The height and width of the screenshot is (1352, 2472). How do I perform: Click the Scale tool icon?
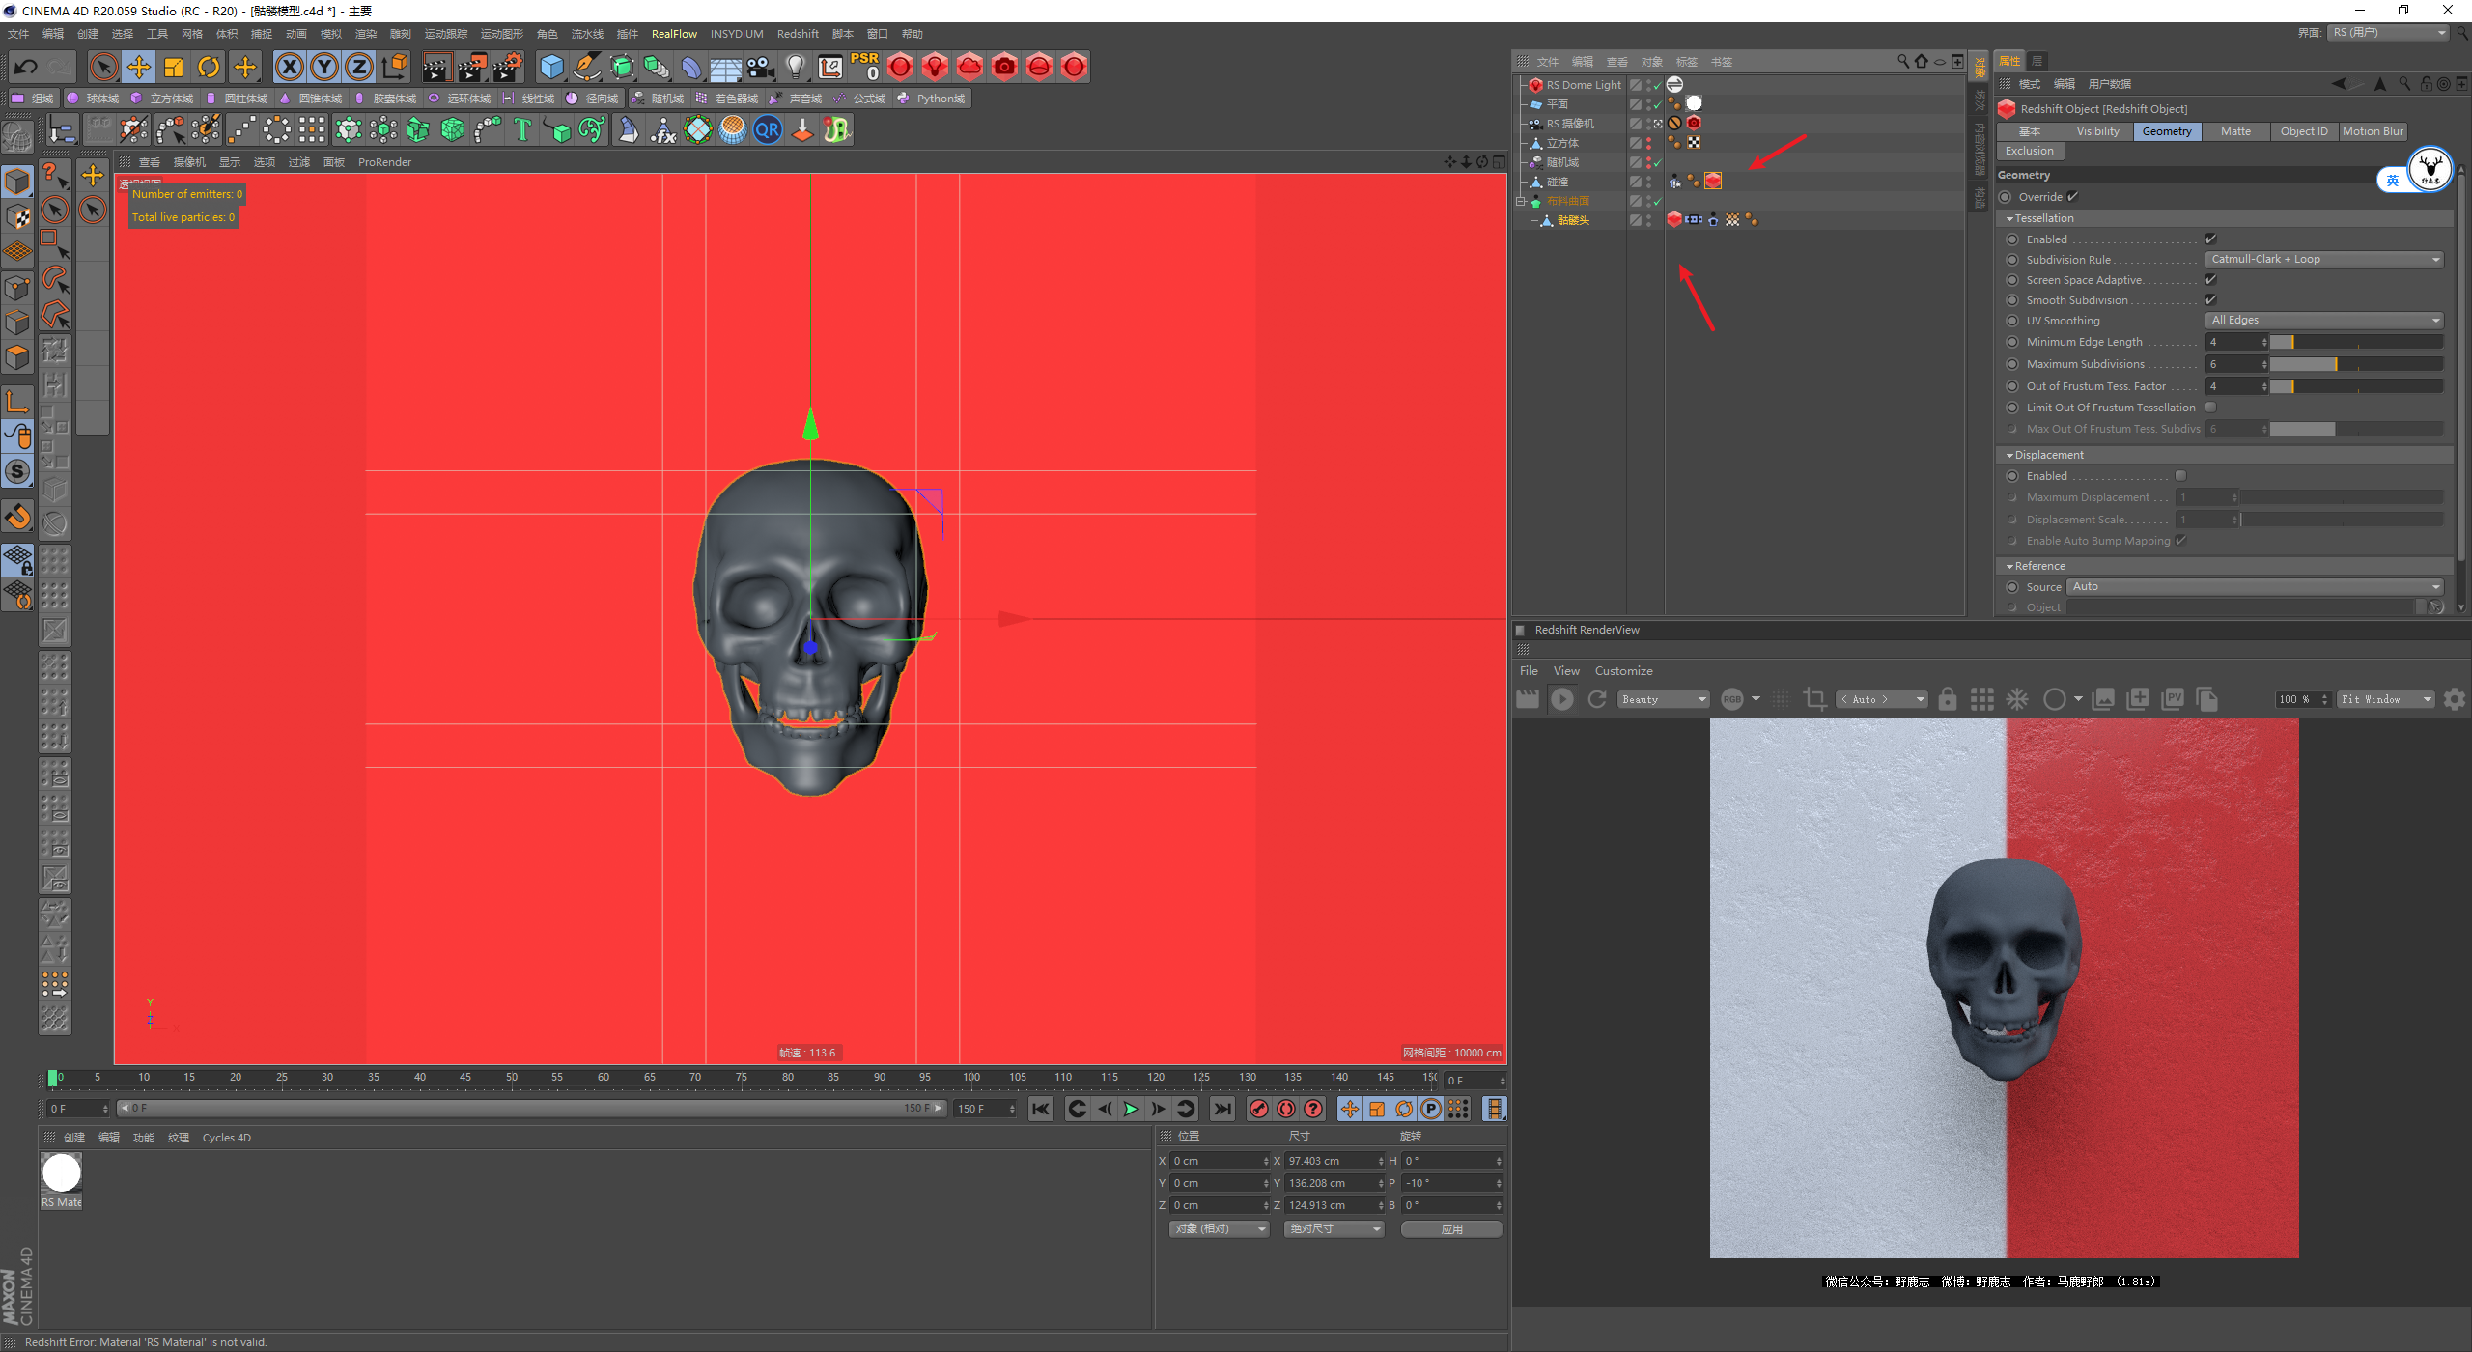pyautogui.click(x=174, y=67)
